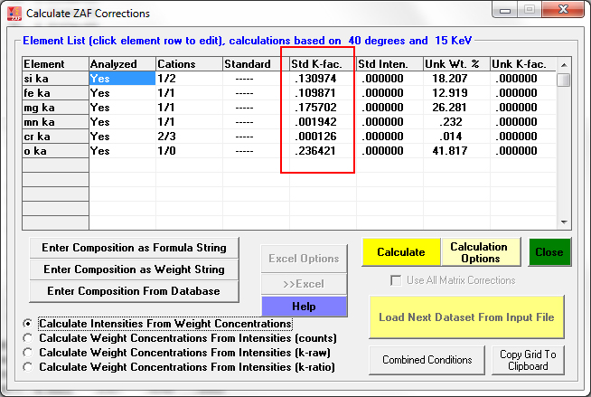Open Enter Composition From Database
This screenshot has height=397, width=591.
click(x=134, y=290)
